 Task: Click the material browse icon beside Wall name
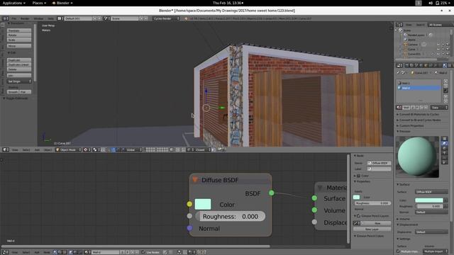pyautogui.click(x=399, y=108)
